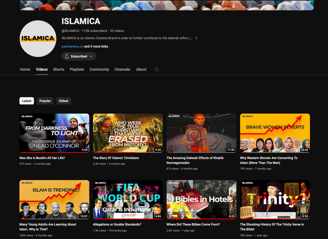Image resolution: width=328 pixels, height=239 pixels.
Task: Click the ISLAMICA channel avatar logo
Action: pos(38,38)
